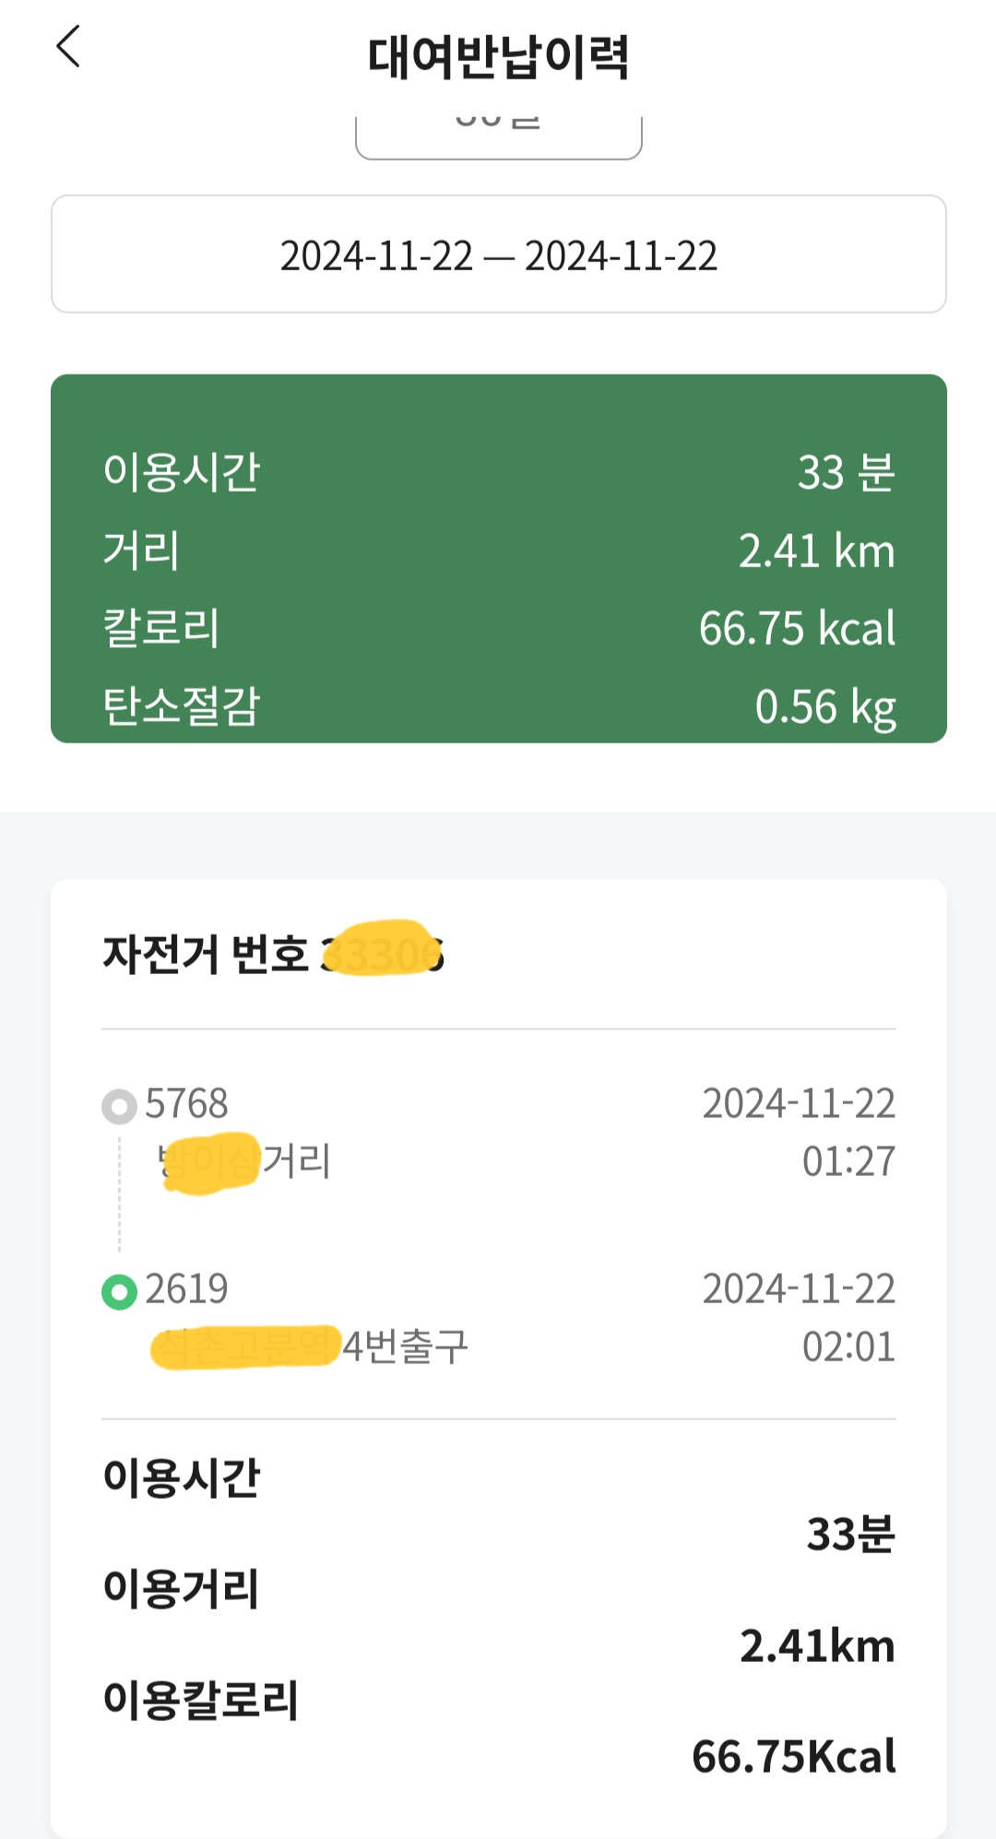Image resolution: width=996 pixels, height=1839 pixels.
Task: Select the 이용시간 row in green summary
Action: point(498,472)
